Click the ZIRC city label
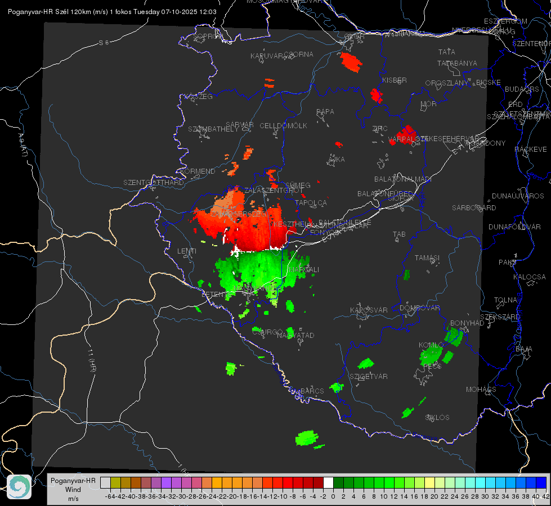This screenshot has width=551, height=506. pyautogui.click(x=380, y=129)
